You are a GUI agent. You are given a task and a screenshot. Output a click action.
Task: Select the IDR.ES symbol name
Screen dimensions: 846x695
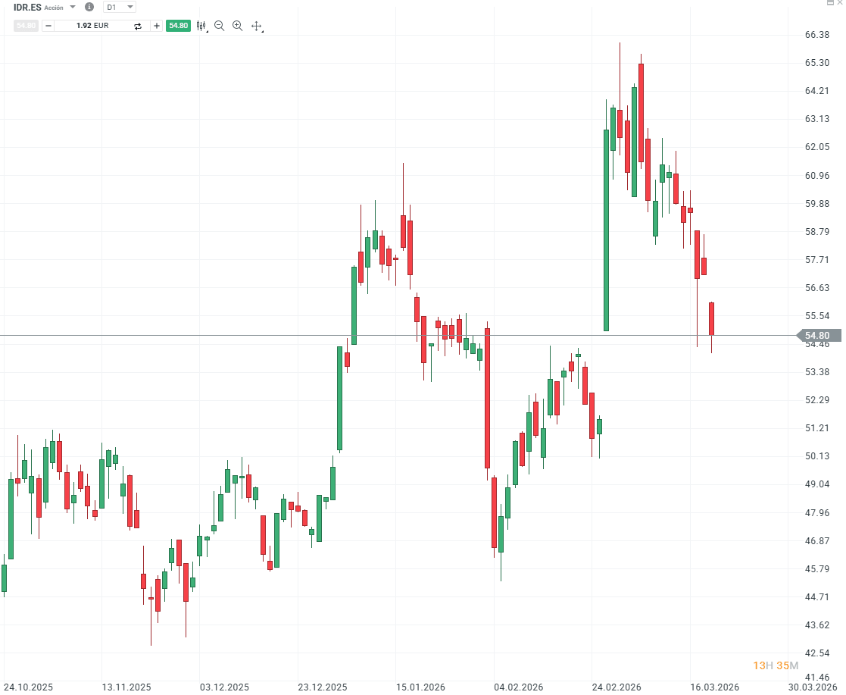(x=27, y=7)
